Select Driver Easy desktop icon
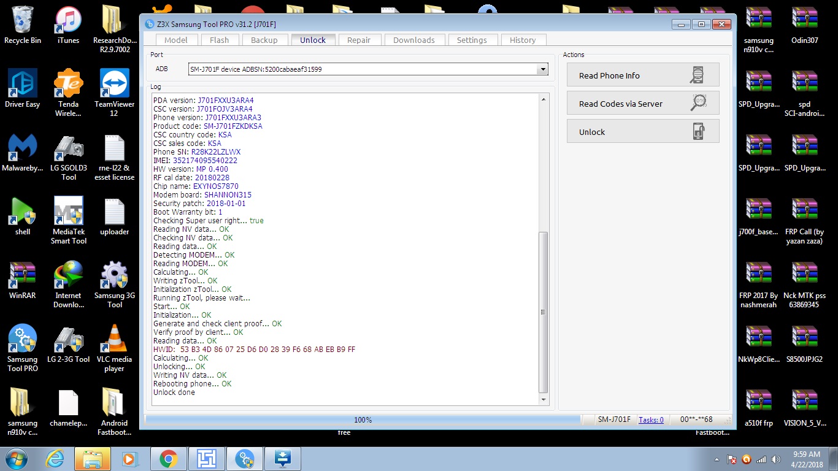 [x=23, y=89]
